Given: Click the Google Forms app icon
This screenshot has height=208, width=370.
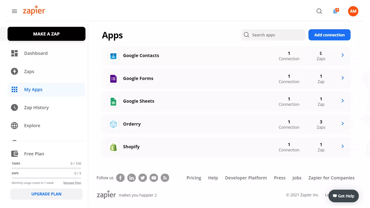Looking at the screenshot, I should tap(113, 79).
